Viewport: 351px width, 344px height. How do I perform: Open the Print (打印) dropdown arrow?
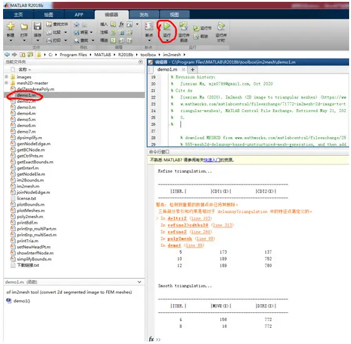(66, 41)
